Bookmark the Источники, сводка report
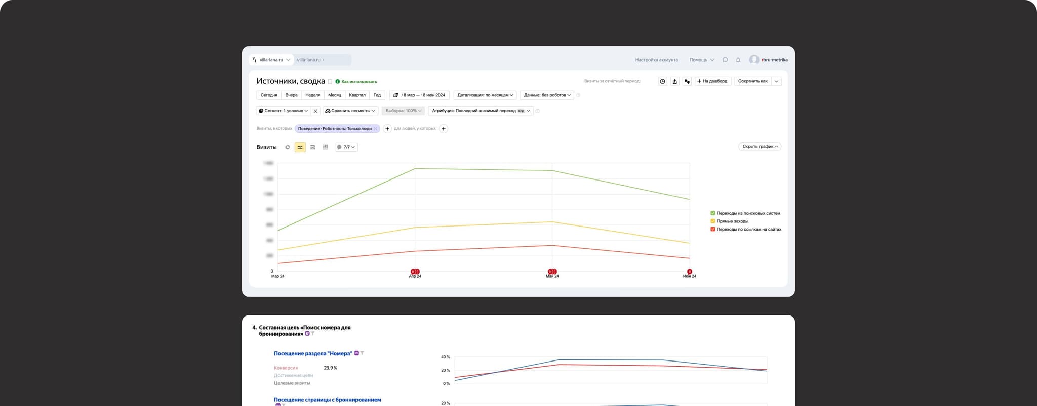The width and height of the screenshot is (1037, 406). click(330, 82)
